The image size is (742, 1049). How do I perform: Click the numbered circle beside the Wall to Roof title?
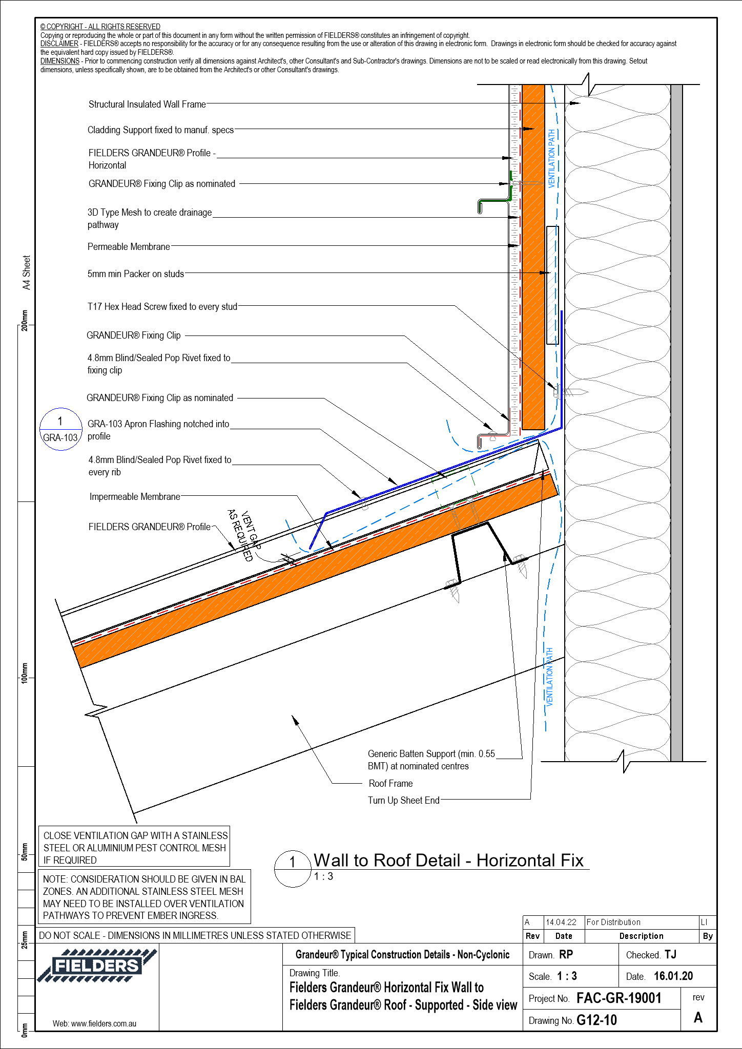click(x=293, y=869)
